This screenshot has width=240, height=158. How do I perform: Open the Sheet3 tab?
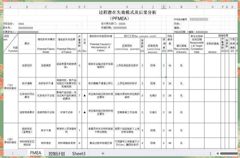coord(79,154)
